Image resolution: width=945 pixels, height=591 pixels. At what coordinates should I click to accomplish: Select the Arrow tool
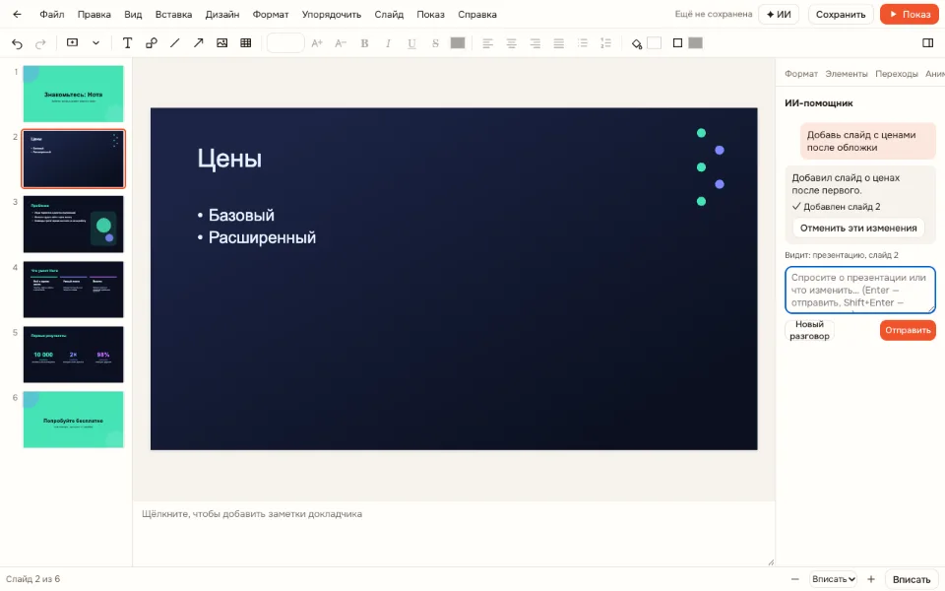(x=198, y=42)
